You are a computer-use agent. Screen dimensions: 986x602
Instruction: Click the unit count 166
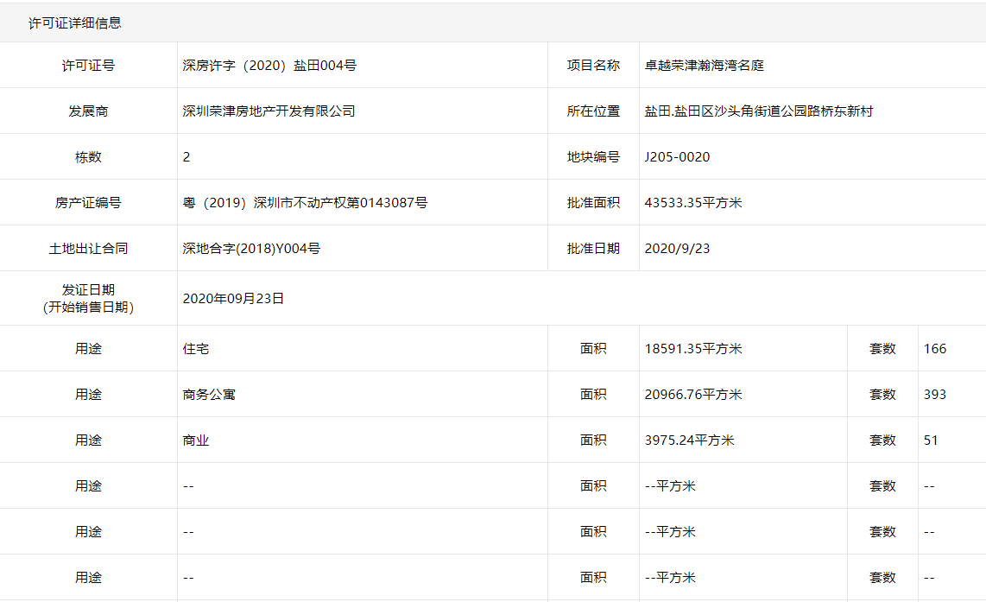click(x=934, y=349)
